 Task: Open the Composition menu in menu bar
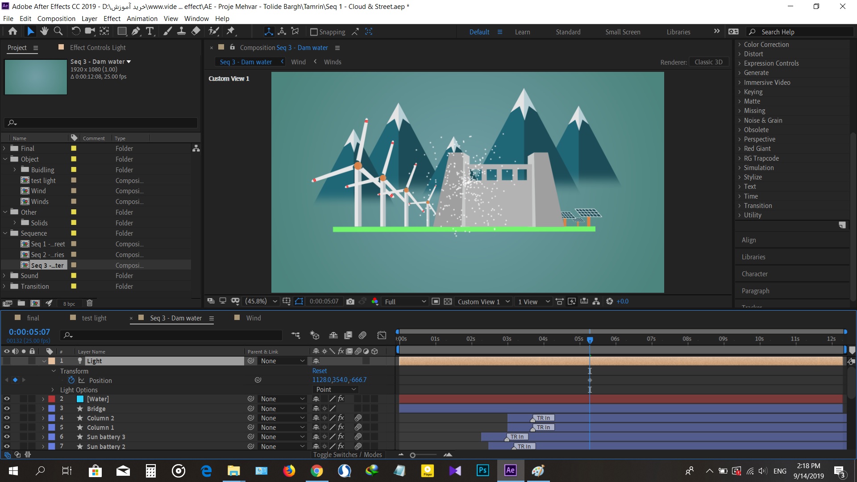[56, 18]
